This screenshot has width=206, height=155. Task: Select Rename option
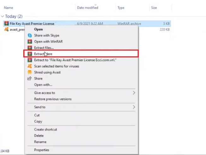click(x=40, y=142)
